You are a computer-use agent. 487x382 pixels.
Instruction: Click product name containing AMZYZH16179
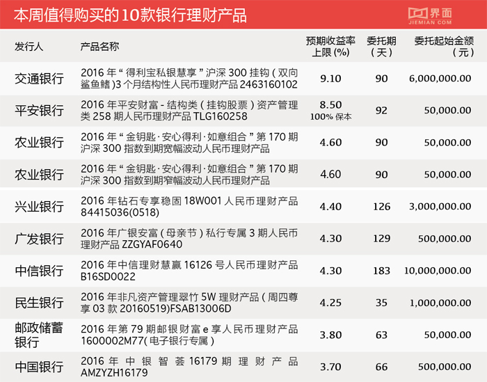click(x=189, y=367)
